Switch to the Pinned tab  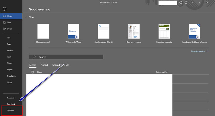tap(44, 65)
